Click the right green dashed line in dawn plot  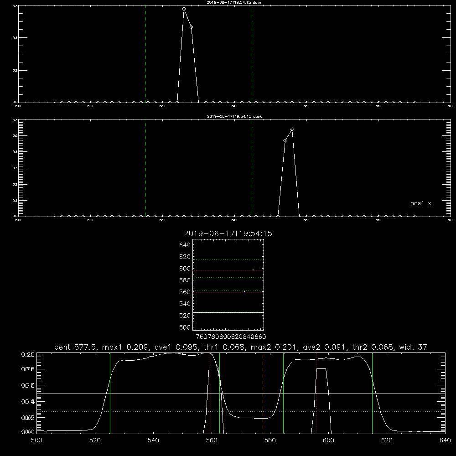[252, 54]
